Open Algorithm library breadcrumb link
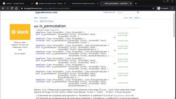The width and height of the screenshot is (176, 99). tap(46, 21)
